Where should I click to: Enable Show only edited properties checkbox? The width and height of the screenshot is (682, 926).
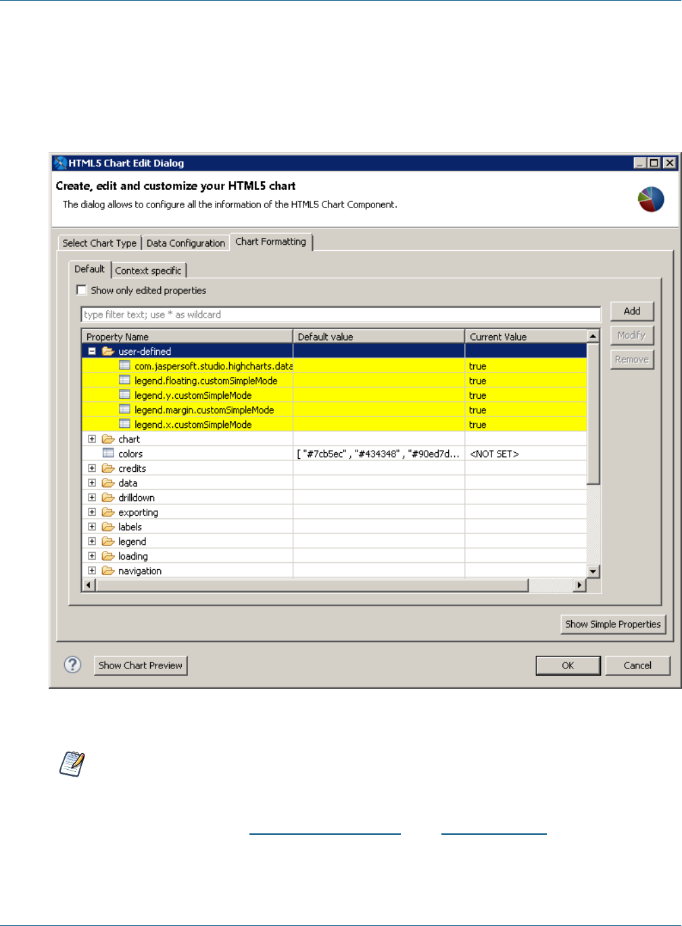[x=82, y=290]
